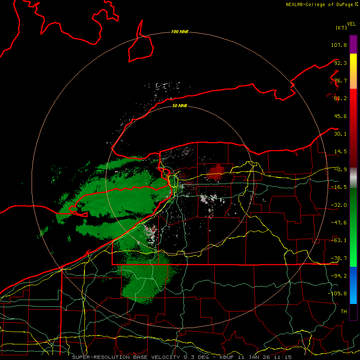The height and width of the screenshot is (360, 360).
Task: Click the 107.8 legend value
Action: pos(339,45)
